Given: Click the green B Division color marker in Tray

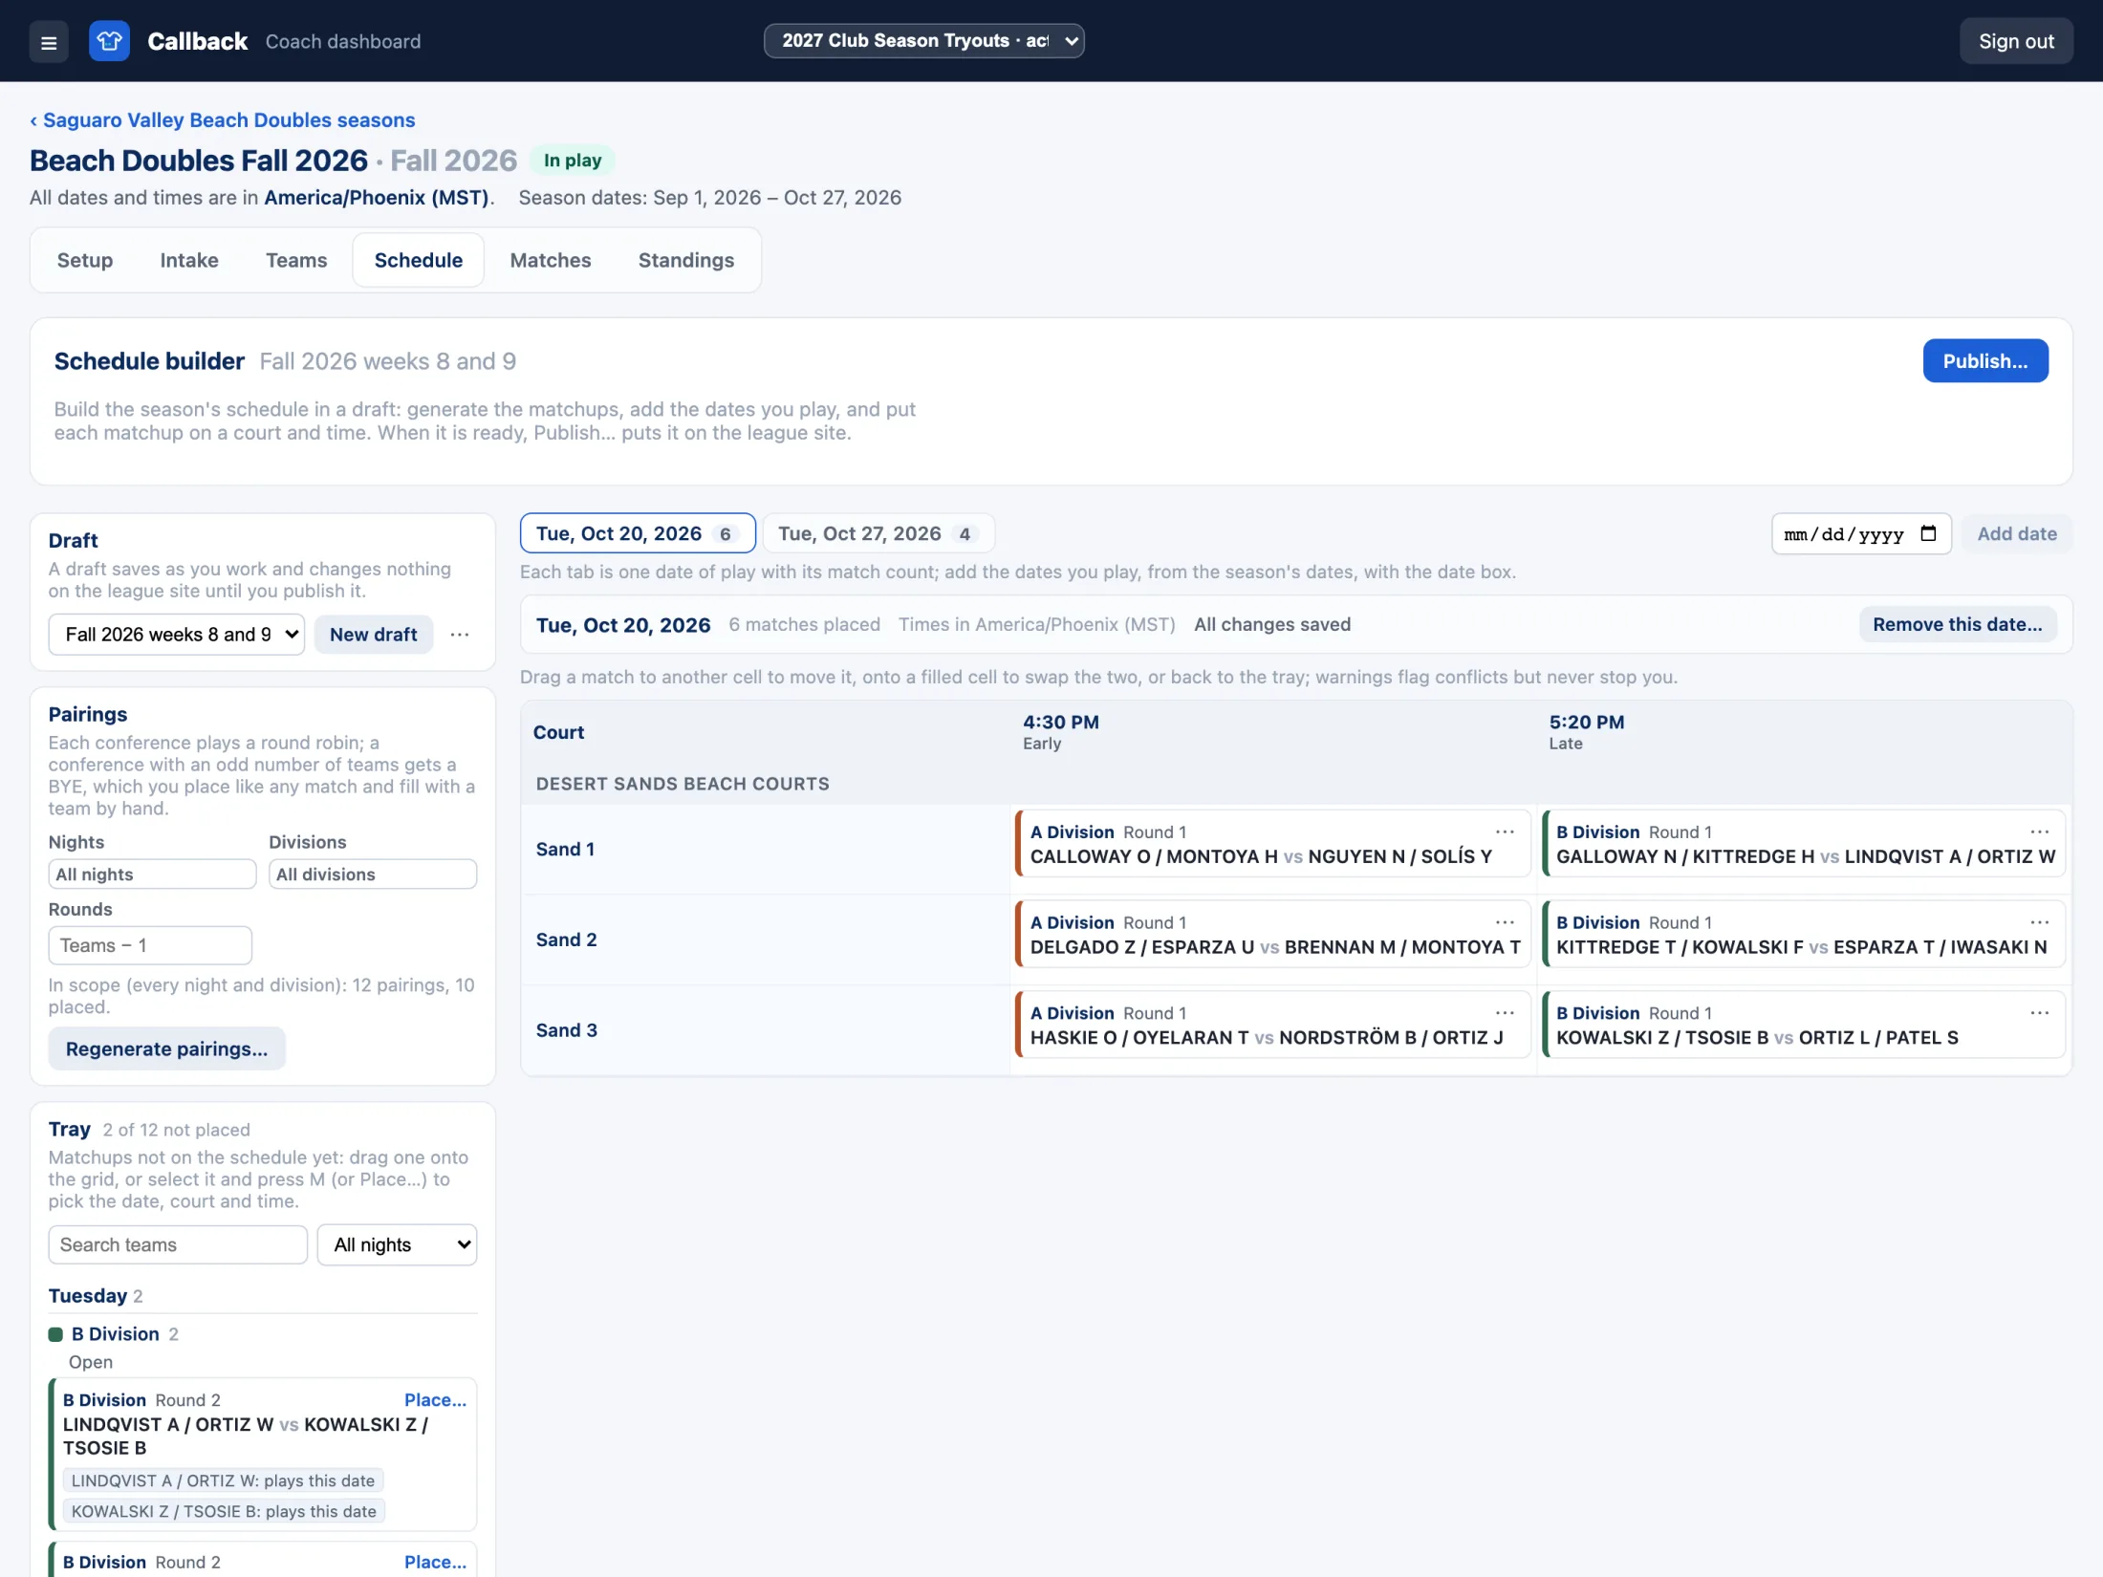Looking at the screenshot, I should tap(55, 1334).
